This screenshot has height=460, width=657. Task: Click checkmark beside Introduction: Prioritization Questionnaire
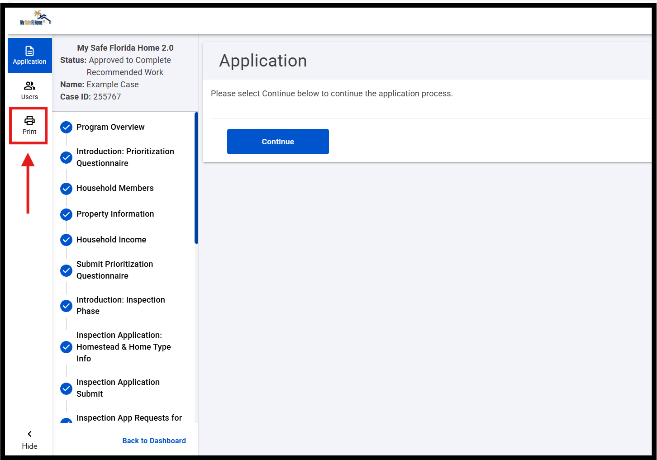(x=67, y=157)
